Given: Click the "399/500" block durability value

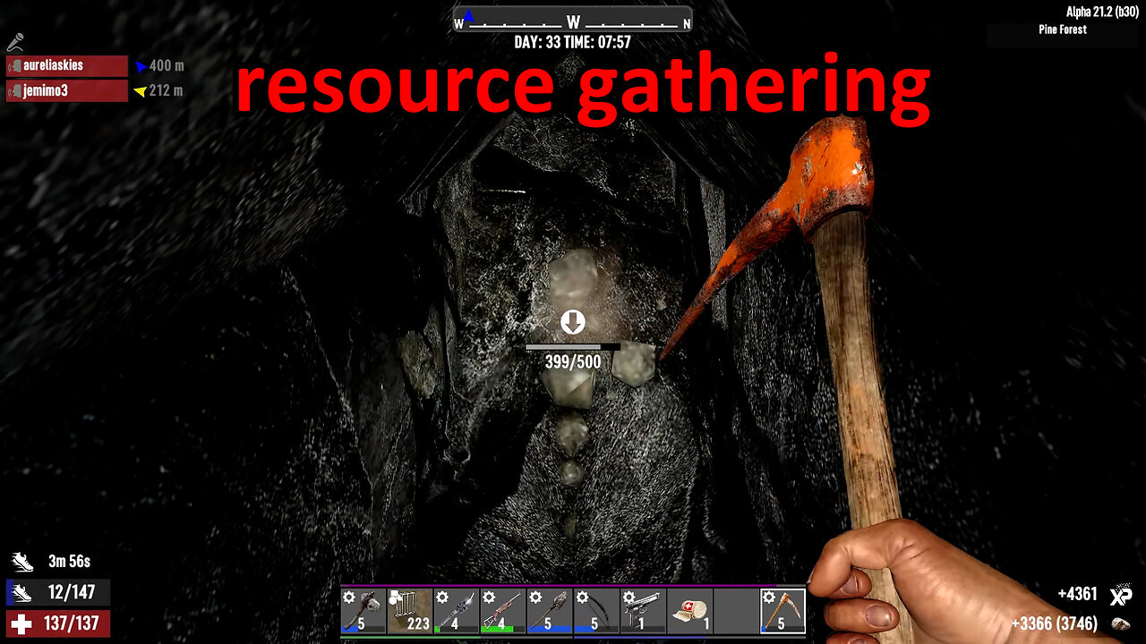Looking at the screenshot, I should 573,362.
